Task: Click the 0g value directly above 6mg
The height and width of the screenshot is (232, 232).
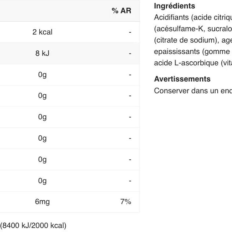Action: tap(42, 181)
